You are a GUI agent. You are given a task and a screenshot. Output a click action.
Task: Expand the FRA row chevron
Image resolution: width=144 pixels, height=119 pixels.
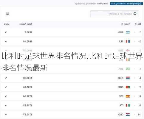6,41
